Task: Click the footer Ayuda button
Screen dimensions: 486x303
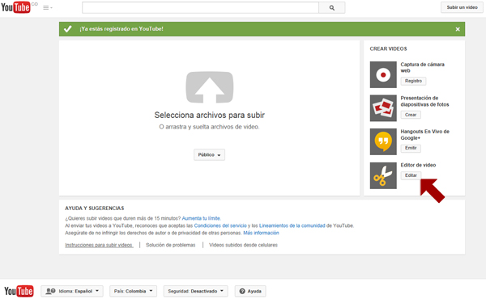Action: (250, 291)
